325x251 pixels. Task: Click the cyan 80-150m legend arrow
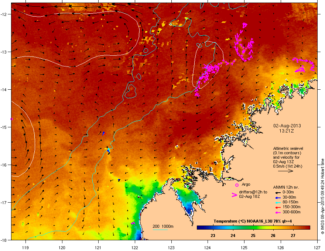[x=277, y=202]
